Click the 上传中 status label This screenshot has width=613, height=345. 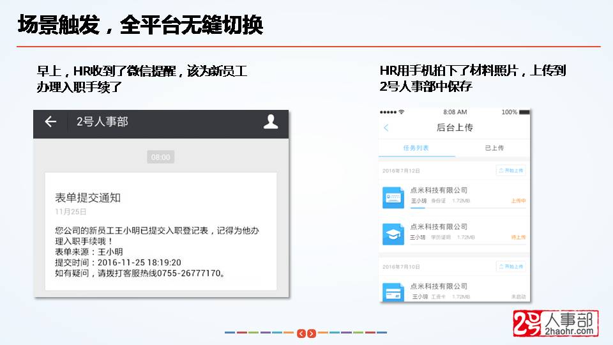518,201
